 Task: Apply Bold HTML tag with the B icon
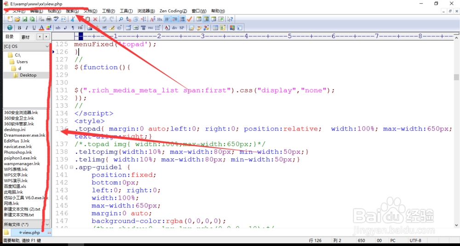(x=19, y=28)
